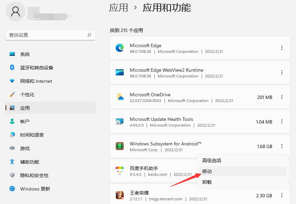Click the Microsoft Edge app icon

click(120, 48)
